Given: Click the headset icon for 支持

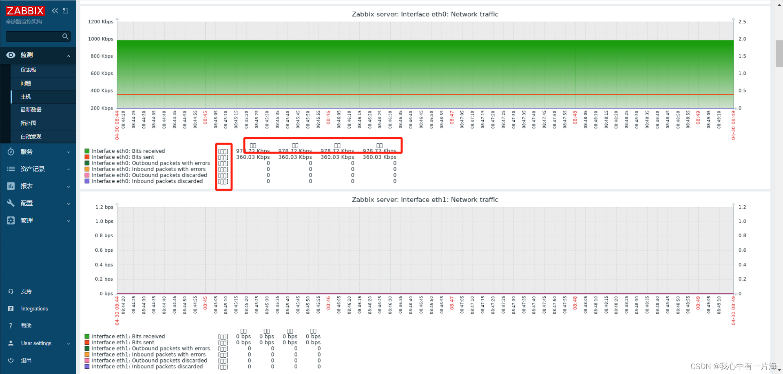Looking at the screenshot, I should pyautogui.click(x=11, y=292).
